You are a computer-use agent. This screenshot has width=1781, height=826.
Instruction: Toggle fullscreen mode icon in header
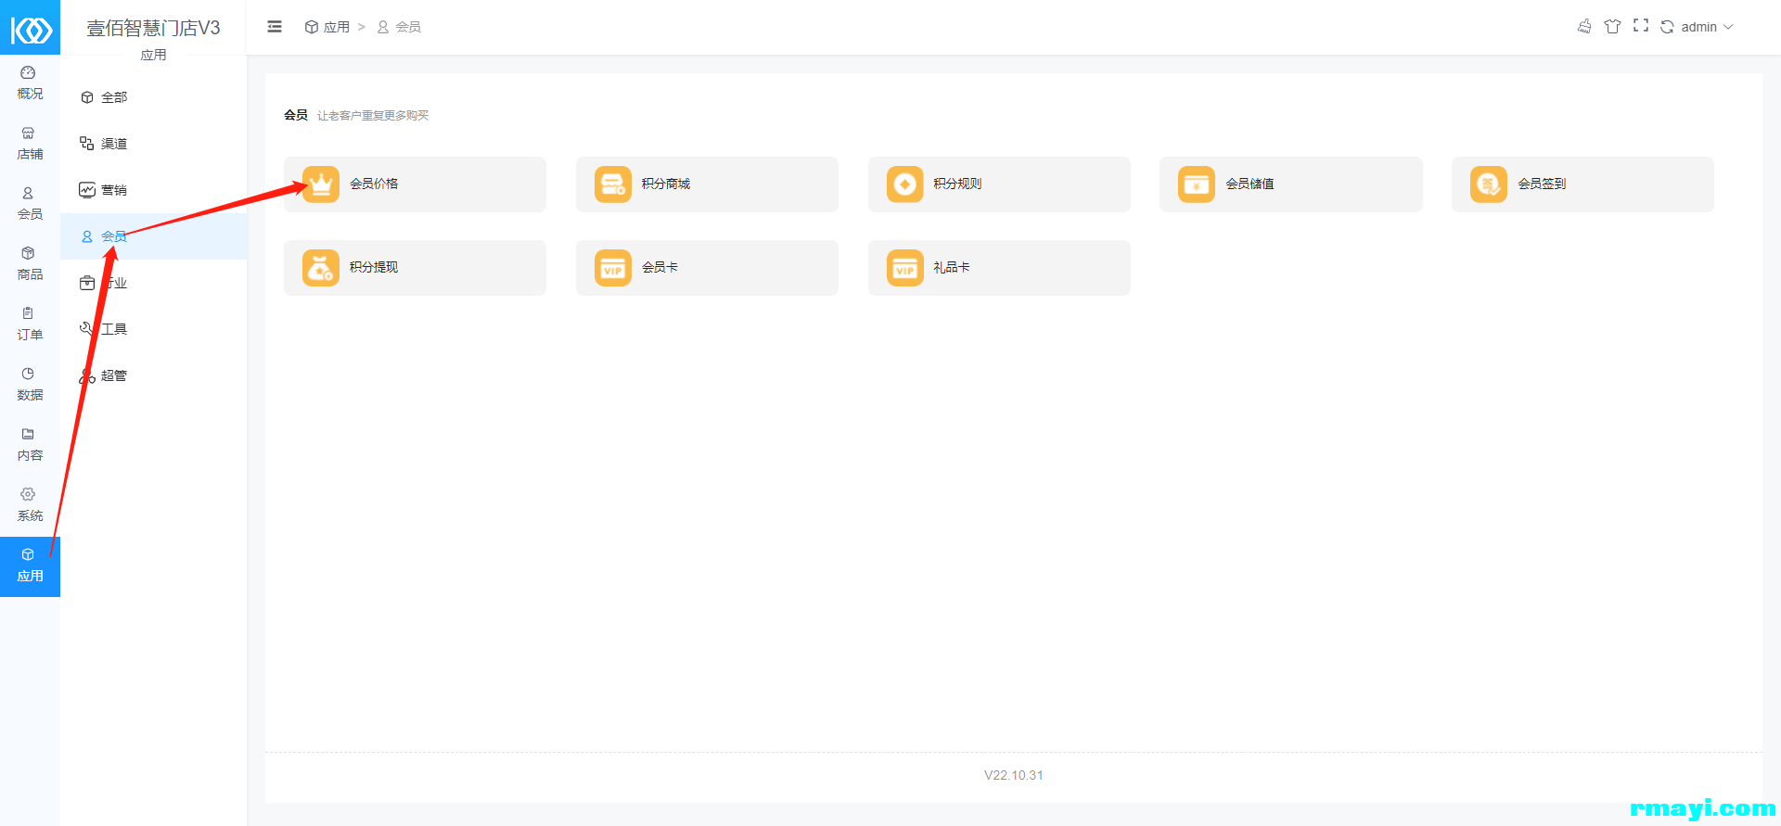click(x=1640, y=26)
